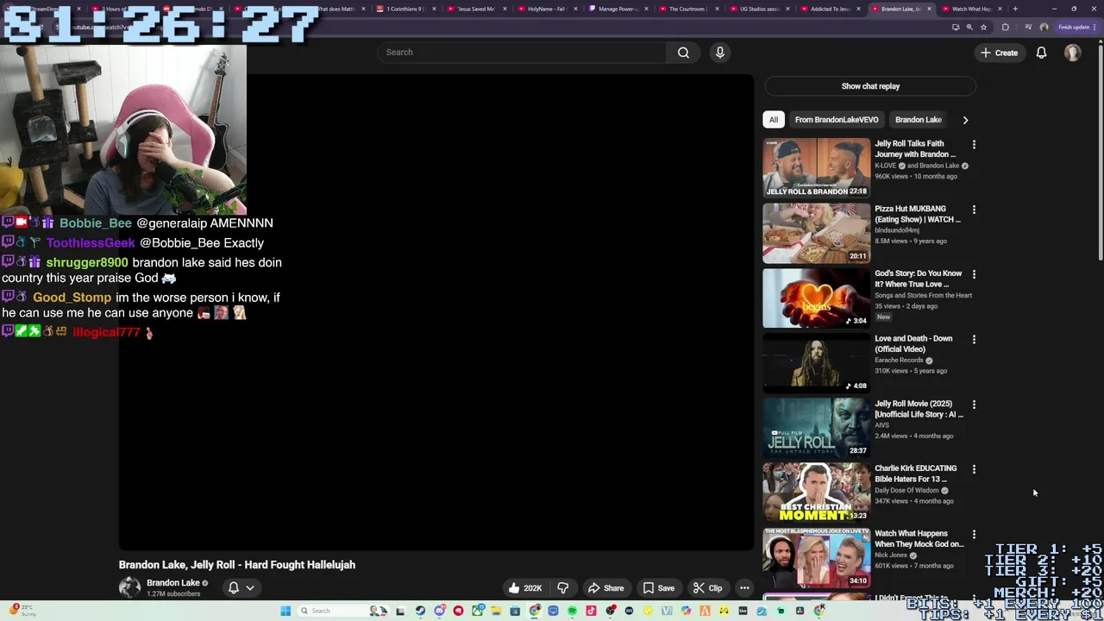Switch to the Addicted To Jesus tab

[829, 9]
